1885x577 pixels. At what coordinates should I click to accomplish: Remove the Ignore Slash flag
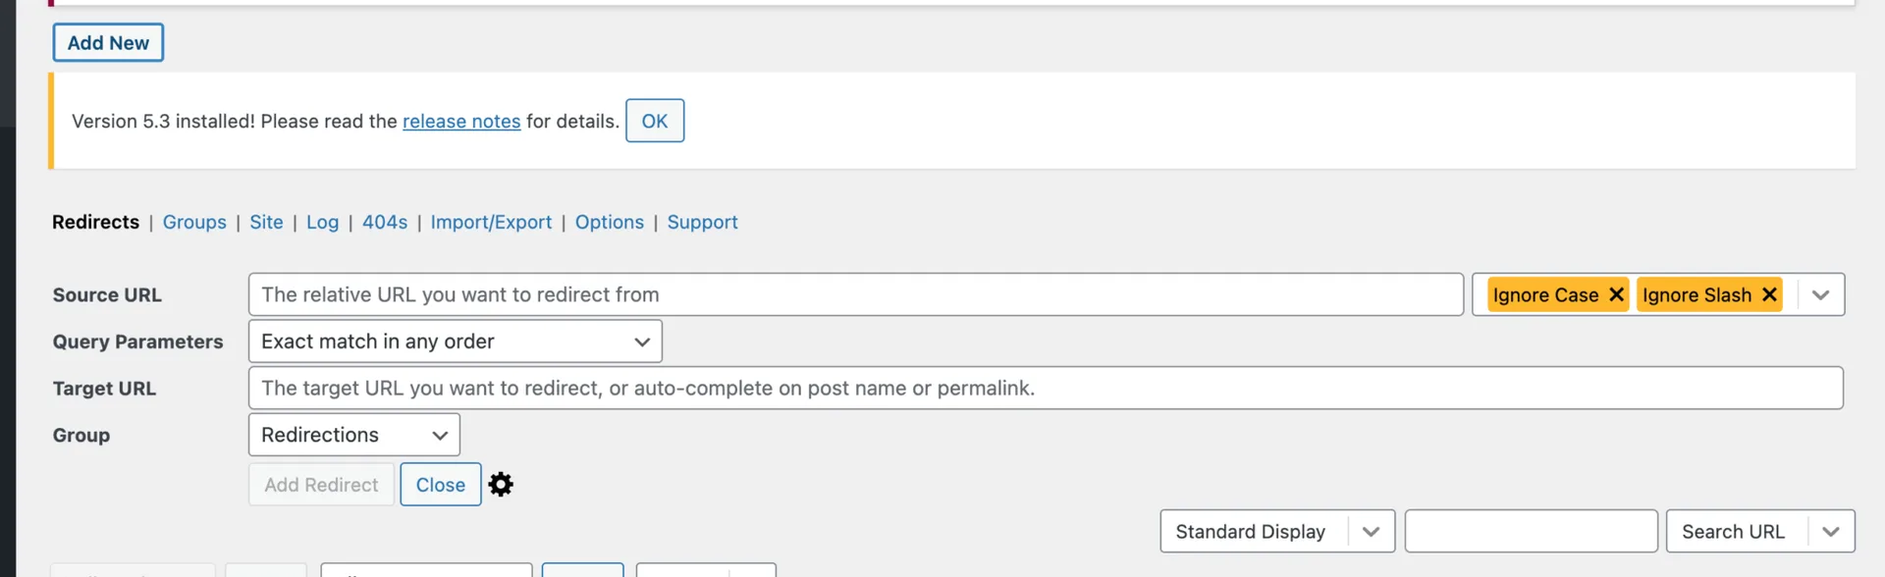coord(1769,294)
